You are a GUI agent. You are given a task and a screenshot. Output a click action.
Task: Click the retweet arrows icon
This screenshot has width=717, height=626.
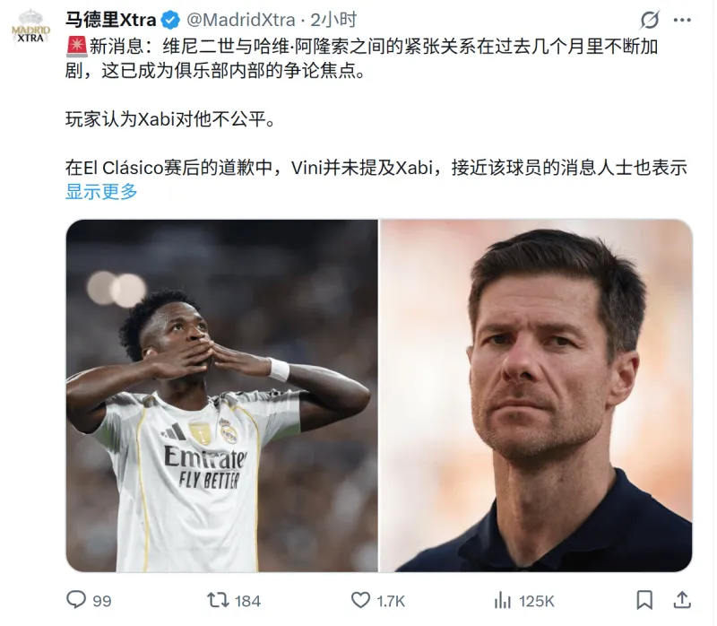218,600
